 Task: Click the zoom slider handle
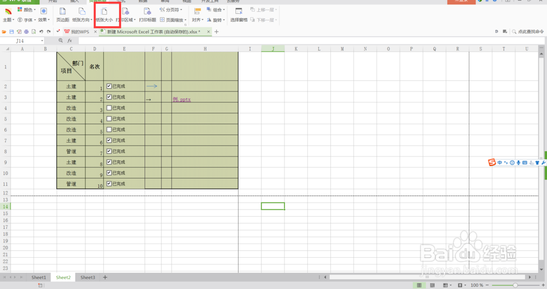click(515, 286)
